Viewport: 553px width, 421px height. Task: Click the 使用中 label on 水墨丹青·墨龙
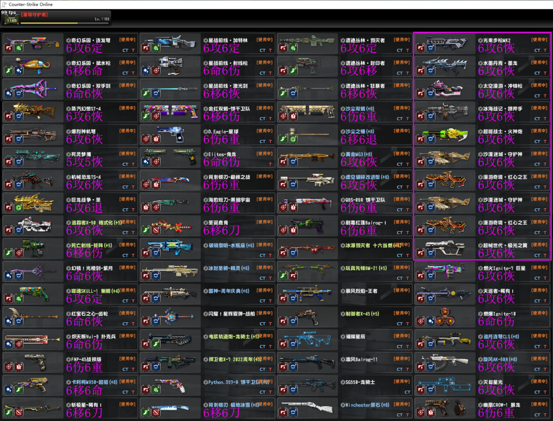[x=539, y=62]
